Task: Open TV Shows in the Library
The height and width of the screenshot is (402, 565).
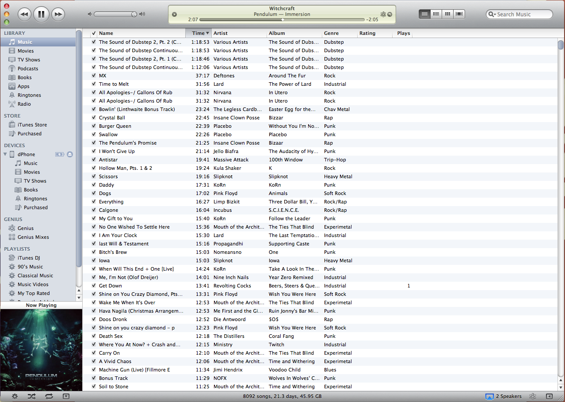Action: tap(38, 60)
